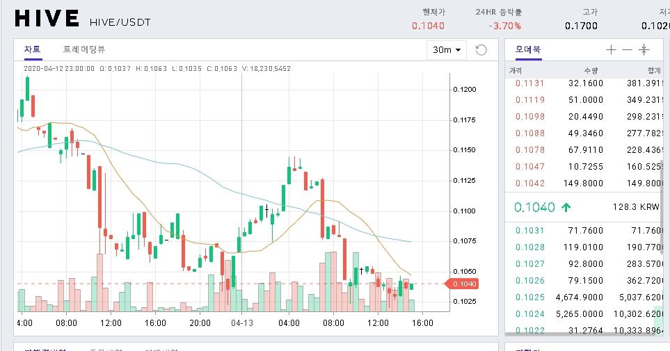The image size is (670, 351).
Task: Click the order book horizontal scrollbar
Action: (584, 334)
